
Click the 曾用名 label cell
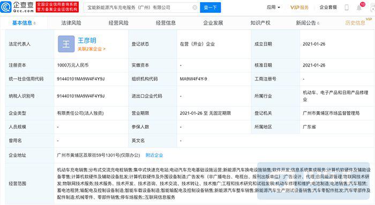click(29, 141)
